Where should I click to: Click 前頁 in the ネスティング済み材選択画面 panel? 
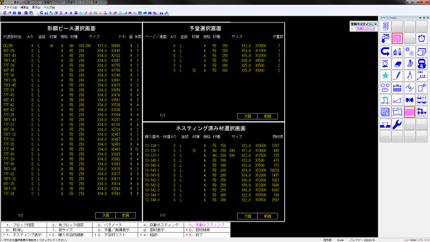pyautogui.click(x=268, y=216)
